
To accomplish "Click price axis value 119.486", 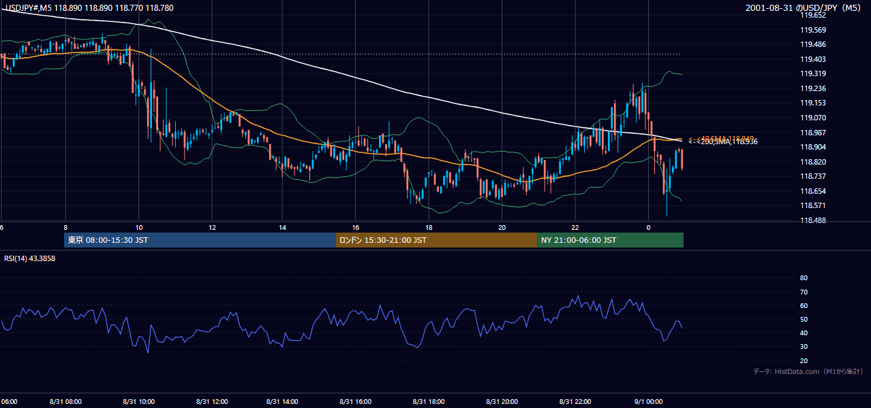I will (x=814, y=44).
